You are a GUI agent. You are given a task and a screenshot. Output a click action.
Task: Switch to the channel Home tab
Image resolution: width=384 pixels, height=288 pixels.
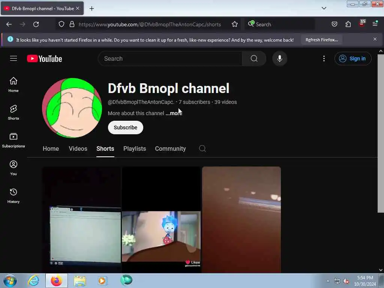[x=51, y=148]
